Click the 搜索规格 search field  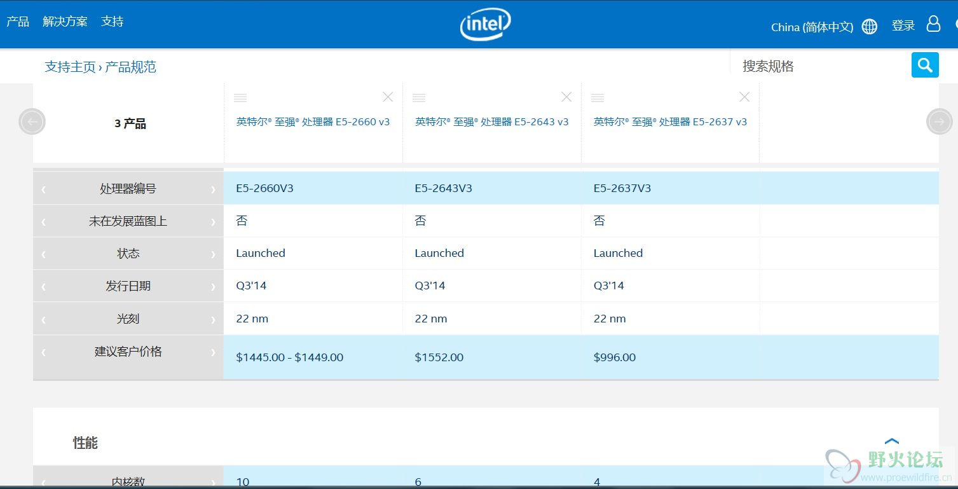(x=820, y=65)
